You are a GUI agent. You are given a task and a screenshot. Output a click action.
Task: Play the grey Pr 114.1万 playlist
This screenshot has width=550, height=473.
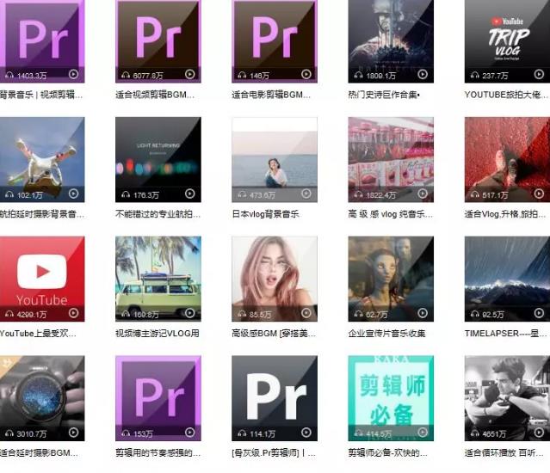[x=306, y=433]
